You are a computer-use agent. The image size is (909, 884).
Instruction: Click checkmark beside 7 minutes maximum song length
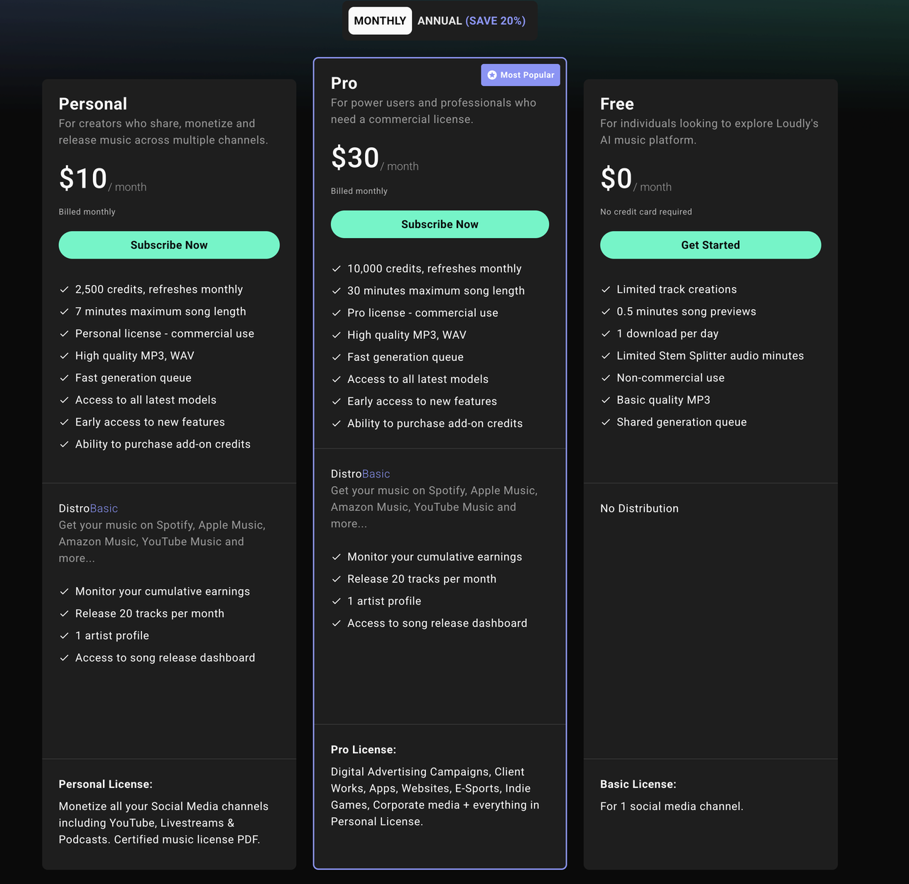65,311
